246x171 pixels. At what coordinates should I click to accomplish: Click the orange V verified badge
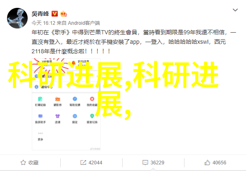55,14
